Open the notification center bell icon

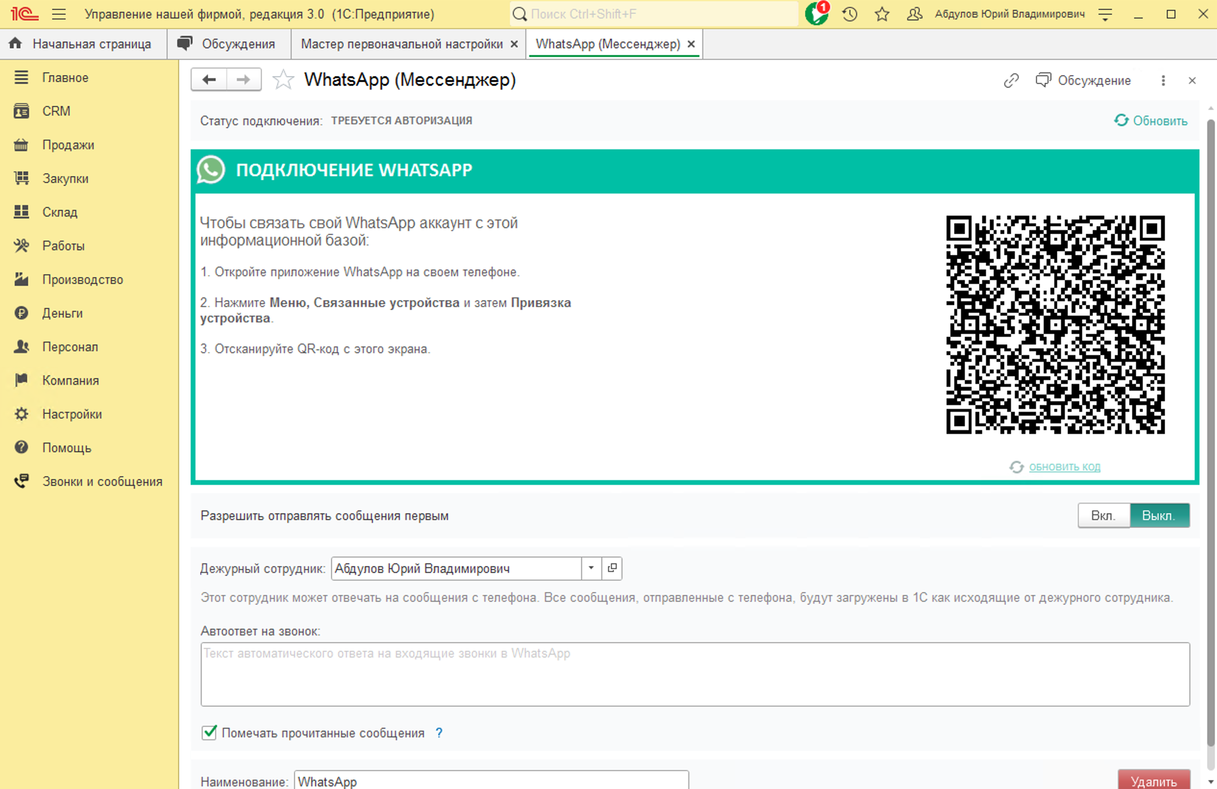click(x=816, y=14)
